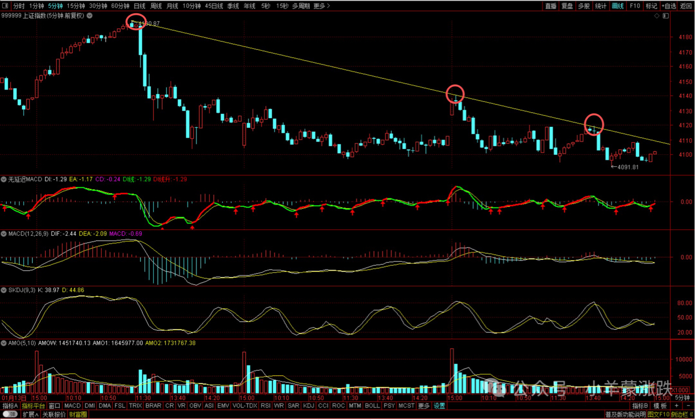Select the 10分钟 period
The image size is (695, 420).
(x=192, y=6)
